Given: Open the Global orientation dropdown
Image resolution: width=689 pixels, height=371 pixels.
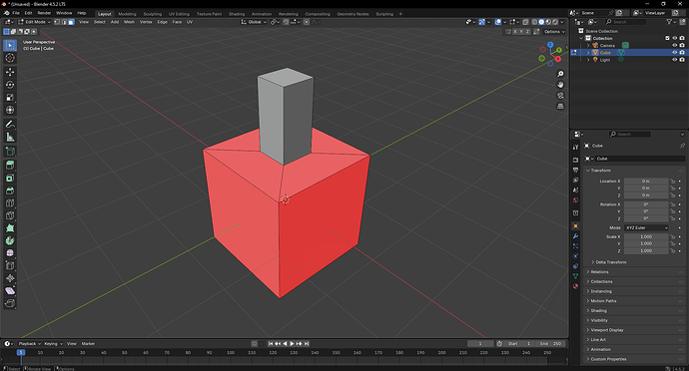Looking at the screenshot, I should point(254,22).
